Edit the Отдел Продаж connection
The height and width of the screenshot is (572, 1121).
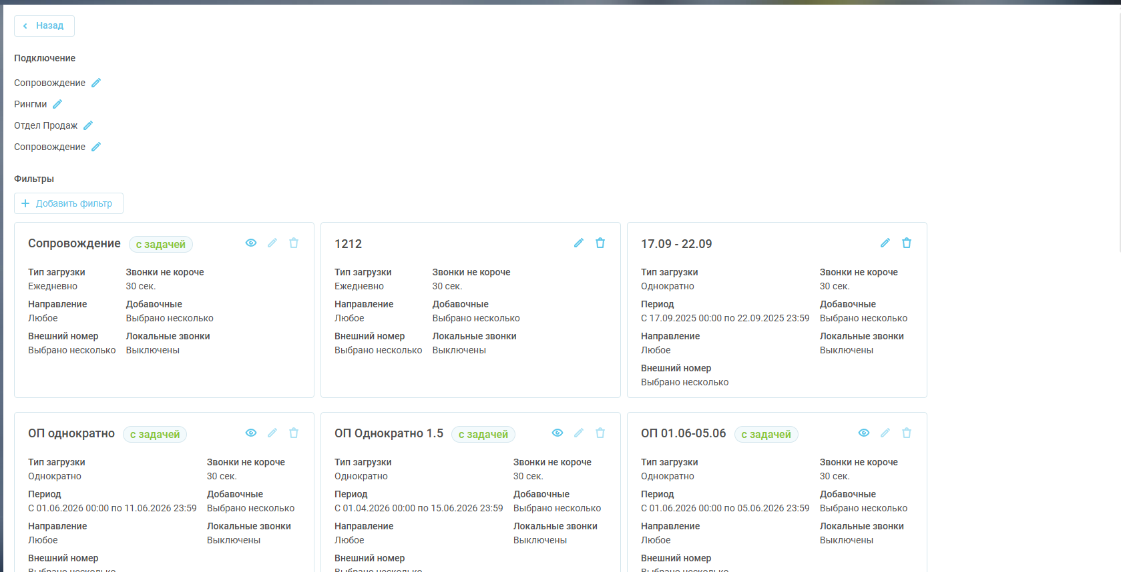click(x=88, y=125)
